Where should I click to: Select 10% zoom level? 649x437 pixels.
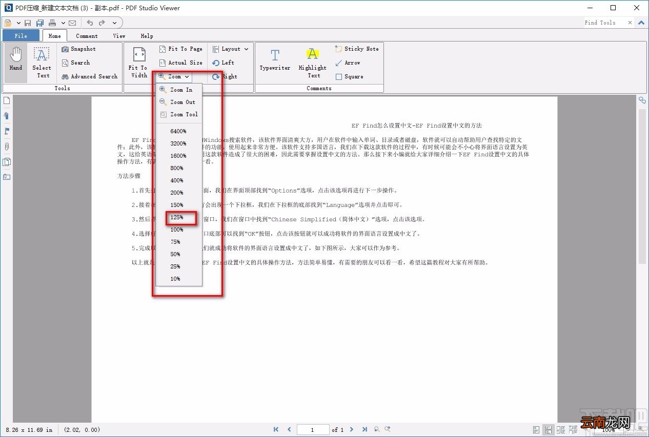pos(179,279)
